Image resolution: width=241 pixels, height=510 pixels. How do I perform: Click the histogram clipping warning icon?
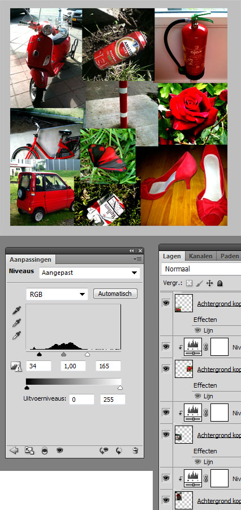pos(16,366)
